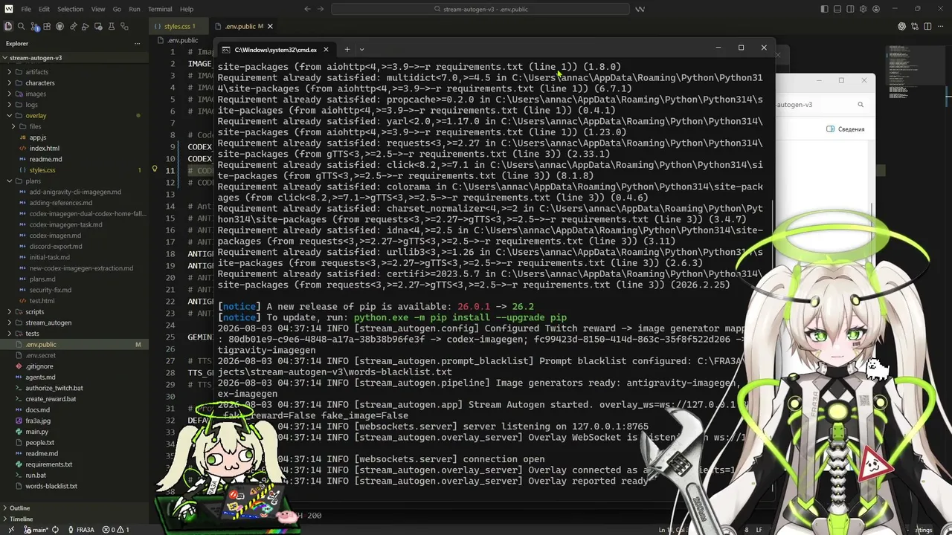Click the command center search box

click(x=480, y=9)
